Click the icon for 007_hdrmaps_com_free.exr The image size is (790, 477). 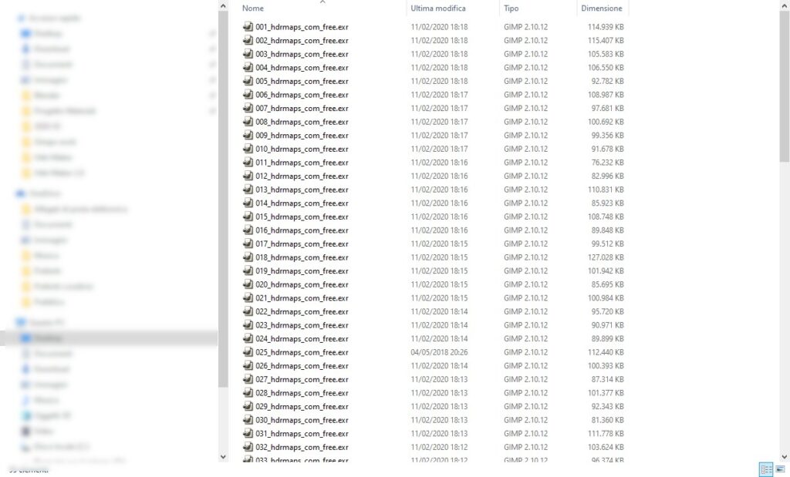tap(248, 108)
